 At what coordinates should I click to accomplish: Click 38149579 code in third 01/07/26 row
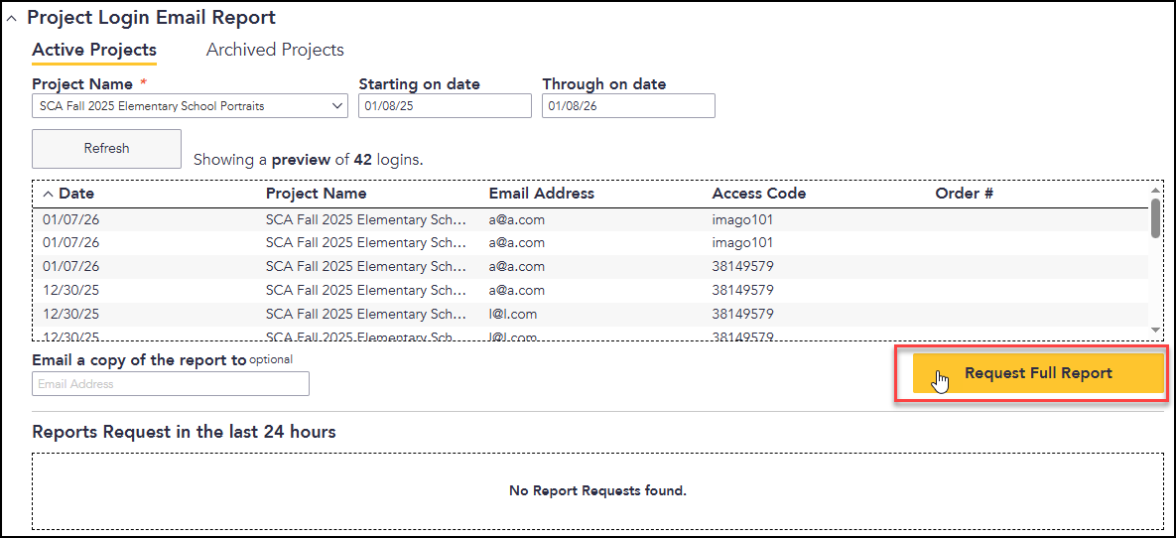tap(743, 266)
